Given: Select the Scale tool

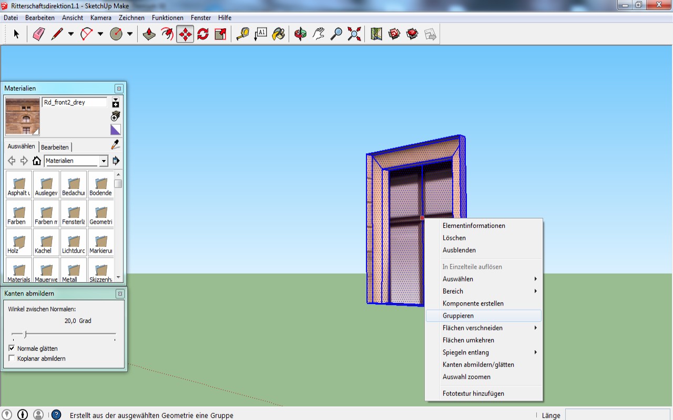Looking at the screenshot, I should 221,35.
